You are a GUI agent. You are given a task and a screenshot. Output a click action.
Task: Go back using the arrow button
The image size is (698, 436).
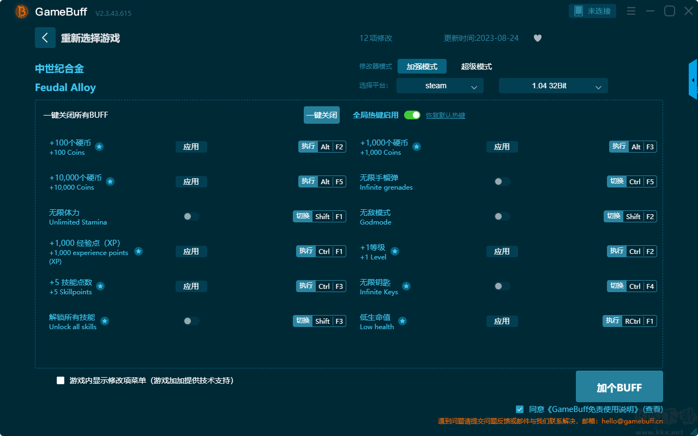tap(45, 38)
